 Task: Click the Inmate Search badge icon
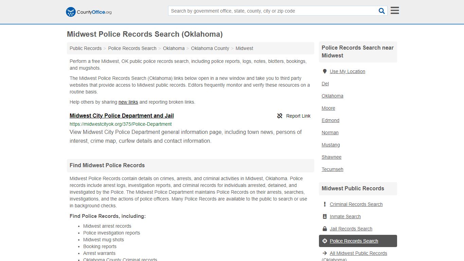pos(325,216)
